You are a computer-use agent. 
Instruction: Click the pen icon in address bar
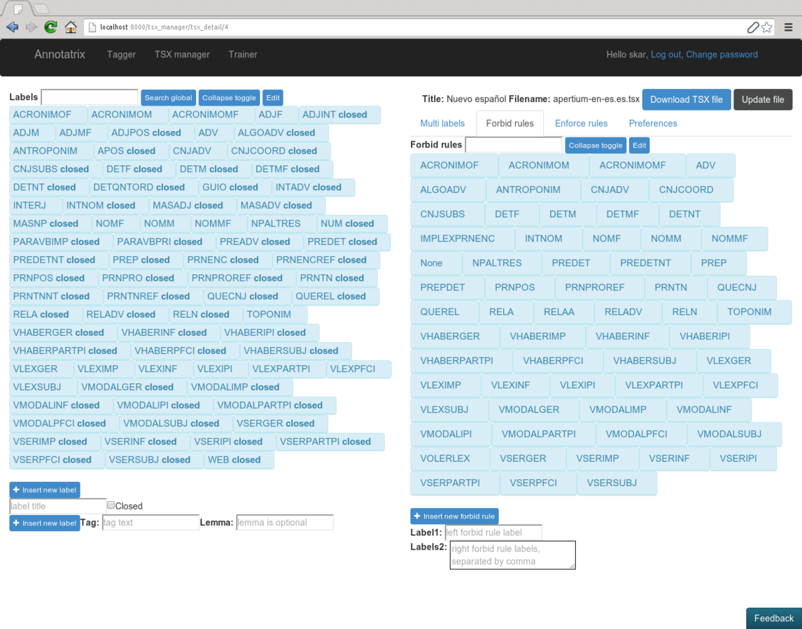pyautogui.click(x=752, y=27)
